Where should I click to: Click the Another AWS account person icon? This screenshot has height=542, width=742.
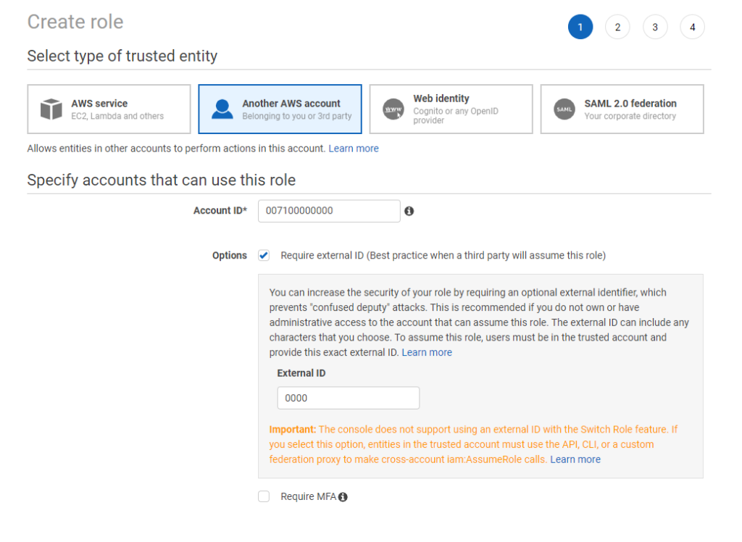pos(222,109)
